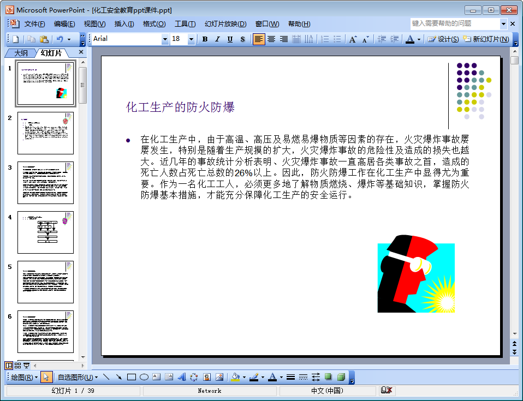The width and height of the screenshot is (523, 401).
Task: Pick the Arrow drawing tool
Action: click(118, 377)
